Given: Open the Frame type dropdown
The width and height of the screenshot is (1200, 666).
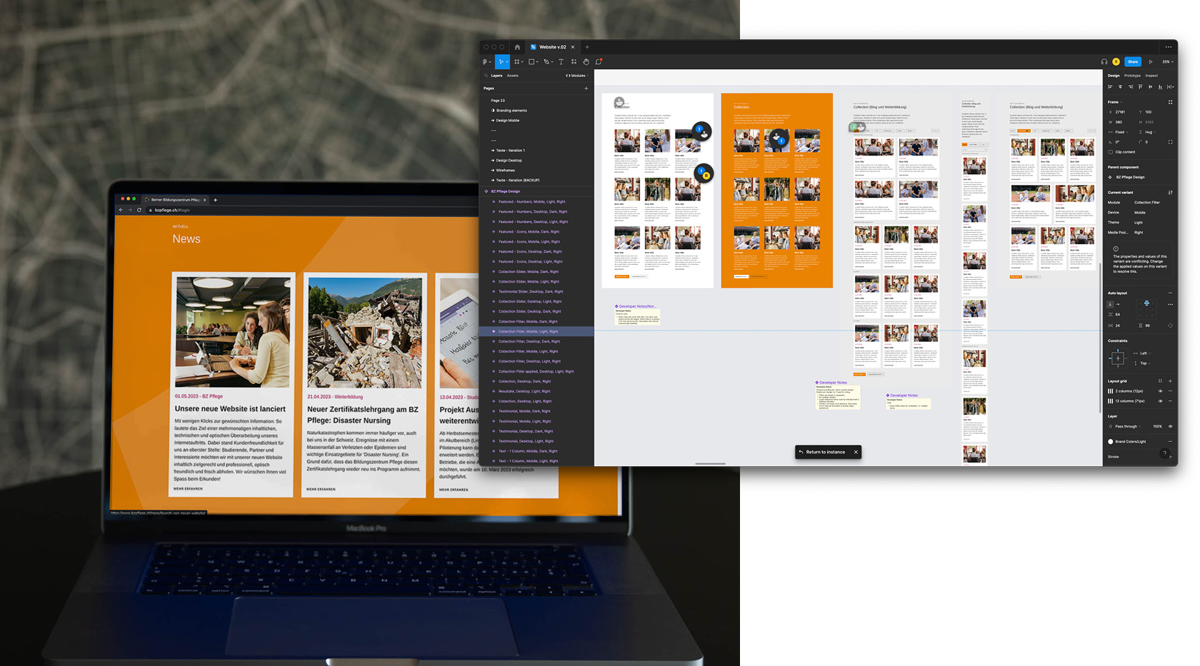Looking at the screenshot, I should 1114,102.
